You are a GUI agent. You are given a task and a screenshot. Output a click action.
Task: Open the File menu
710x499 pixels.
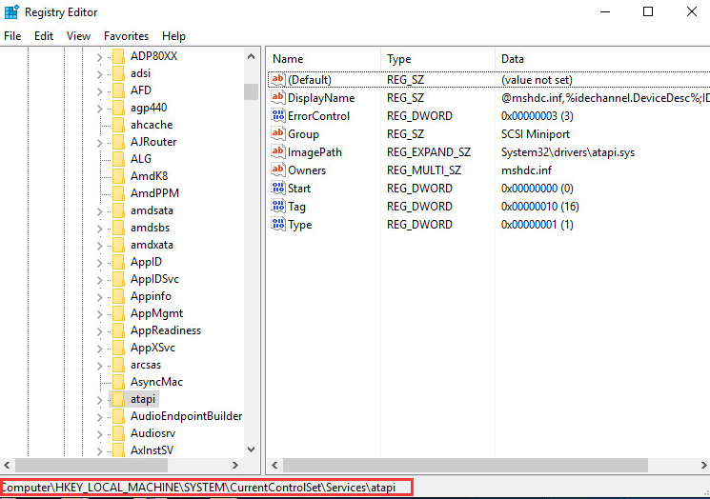[x=12, y=36]
